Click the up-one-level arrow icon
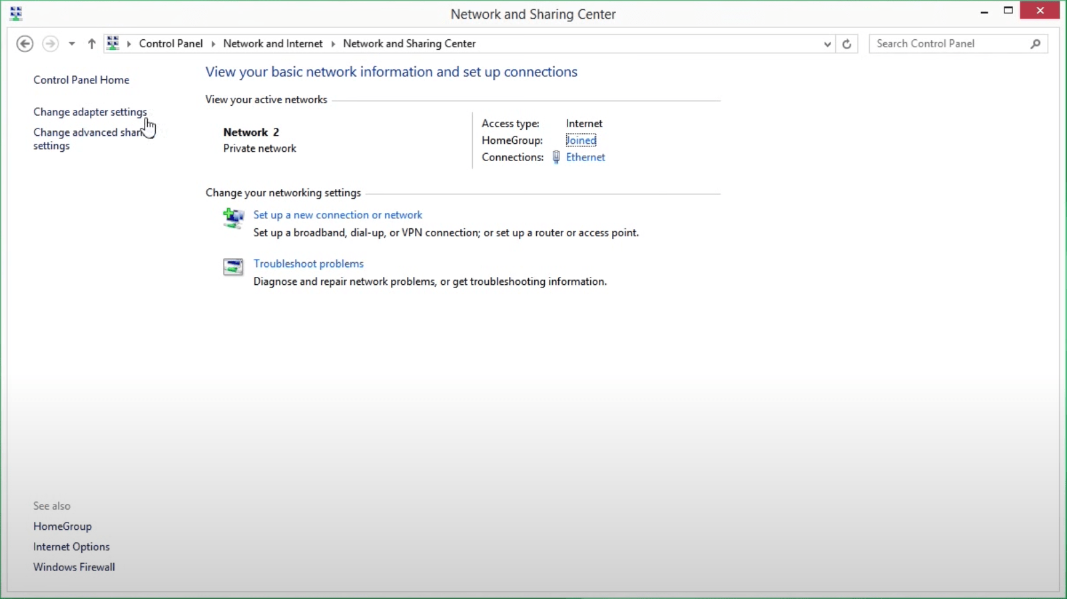This screenshot has width=1067, height=599. tap(91, 43)
